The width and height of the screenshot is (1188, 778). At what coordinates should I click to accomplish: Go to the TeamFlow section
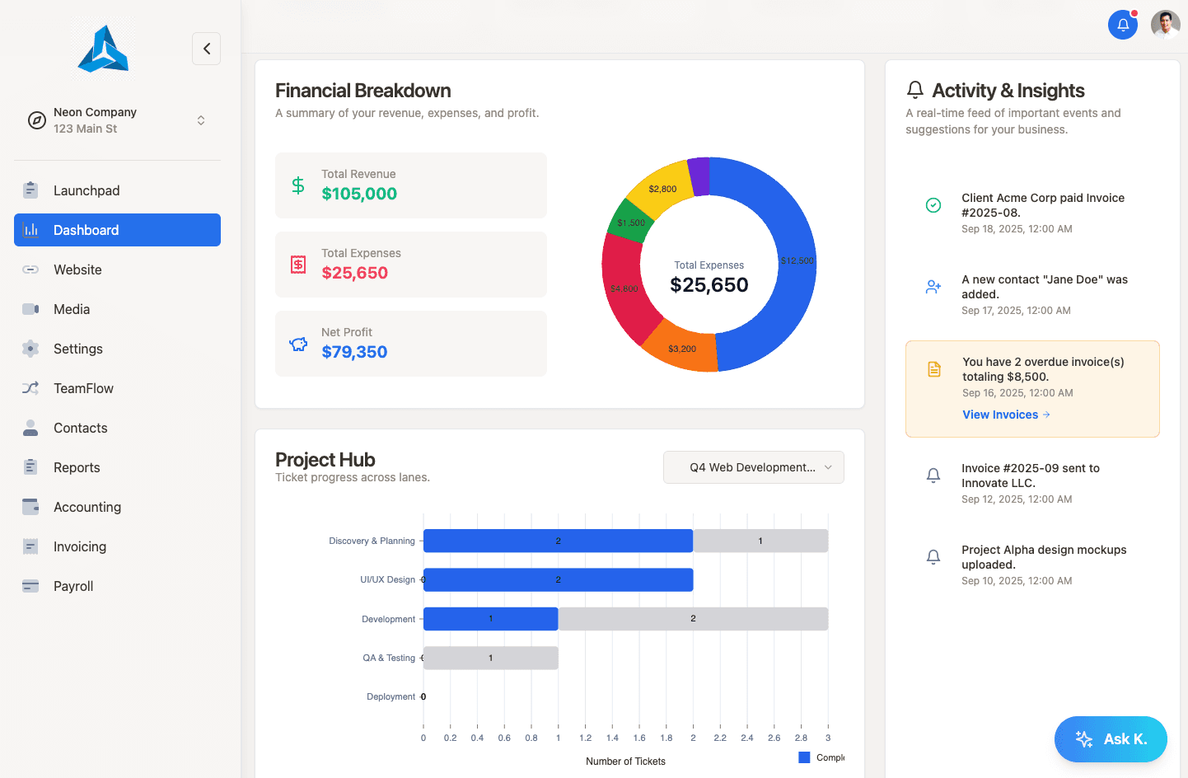tap(83, 388)
